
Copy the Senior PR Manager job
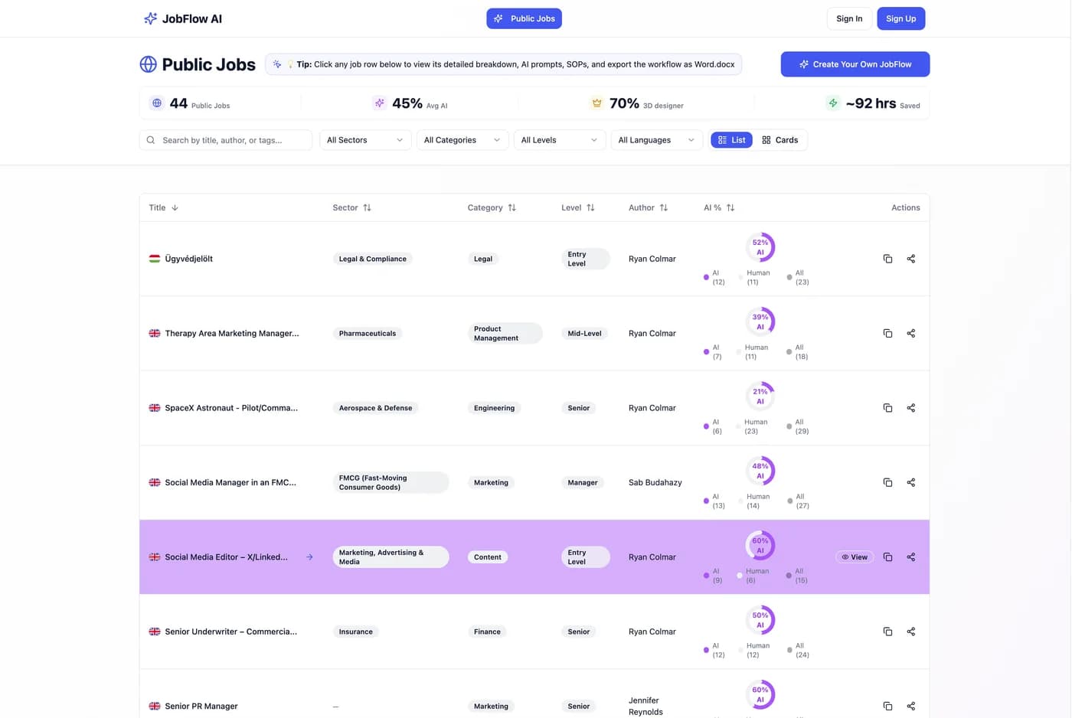(887, 706)
